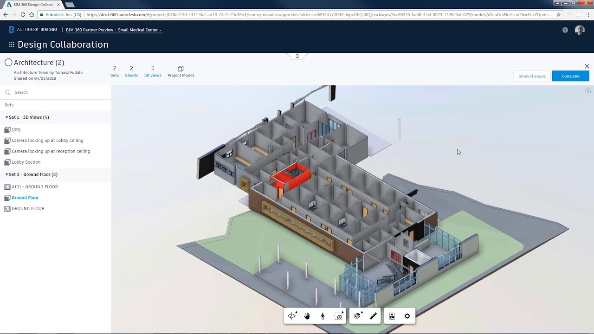Click the BIM 360 Partner Preview breadcrumb
The image size is (594, 334).
90,30
